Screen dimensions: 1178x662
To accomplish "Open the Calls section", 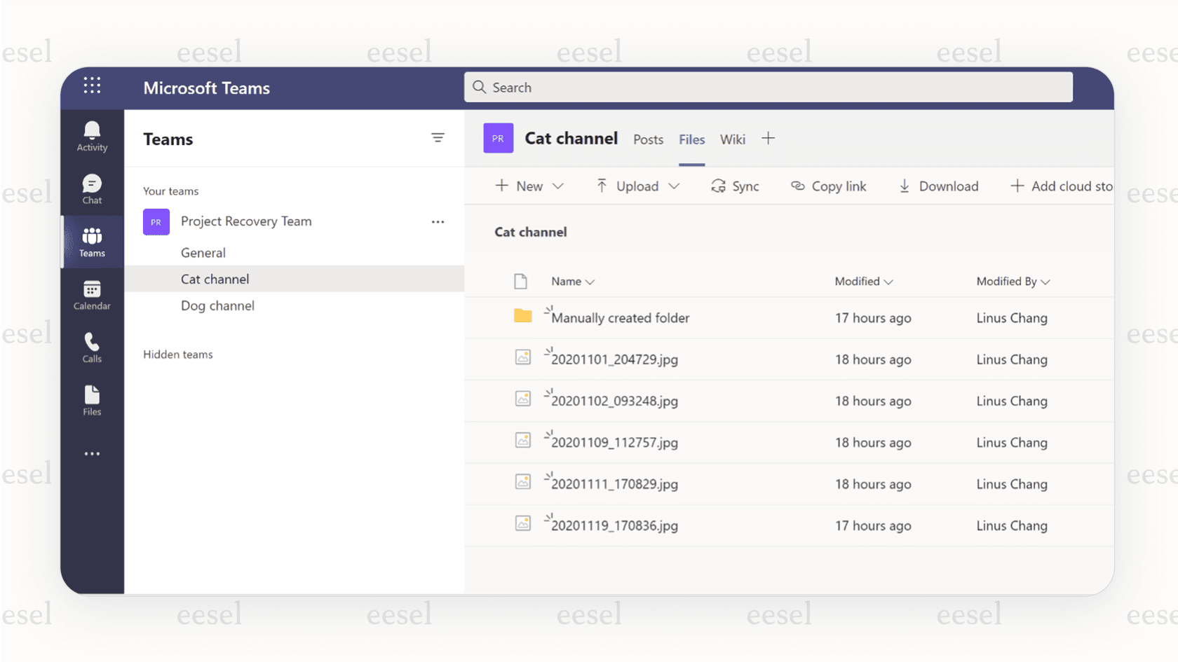I will click(x=92, y=347).
